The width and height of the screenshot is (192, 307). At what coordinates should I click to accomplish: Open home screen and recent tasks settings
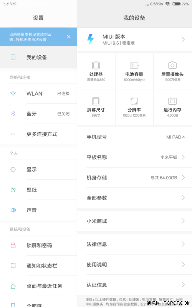point(38,286)
